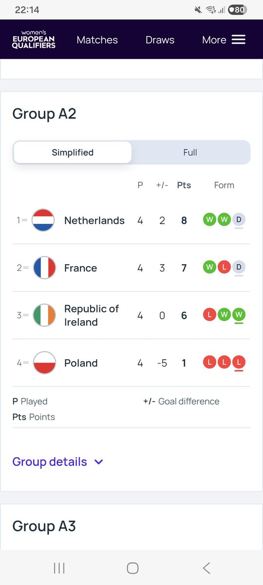This screenshot has width=263, height=585.
Task: Go to the Draws tab
Action: point(160,40)
